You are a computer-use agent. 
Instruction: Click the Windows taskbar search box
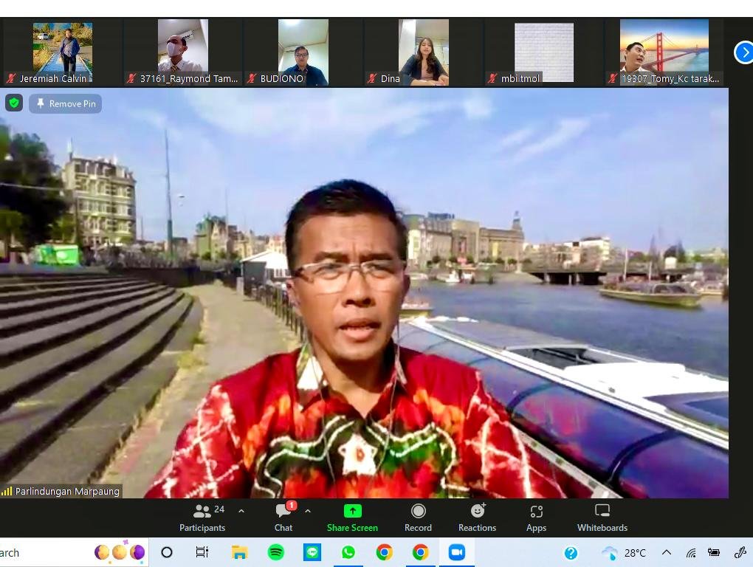point(44,553)
